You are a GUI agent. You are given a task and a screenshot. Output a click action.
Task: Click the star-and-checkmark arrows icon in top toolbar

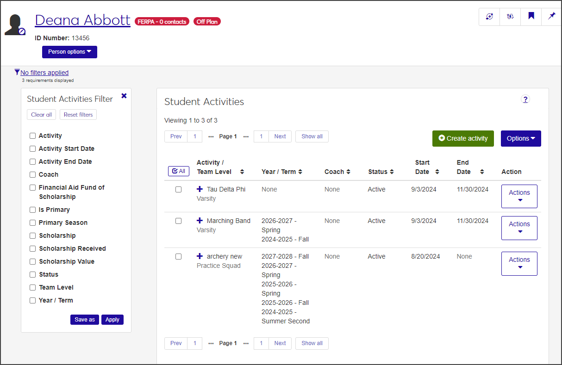pyautogui.click(x=510, y=16)
